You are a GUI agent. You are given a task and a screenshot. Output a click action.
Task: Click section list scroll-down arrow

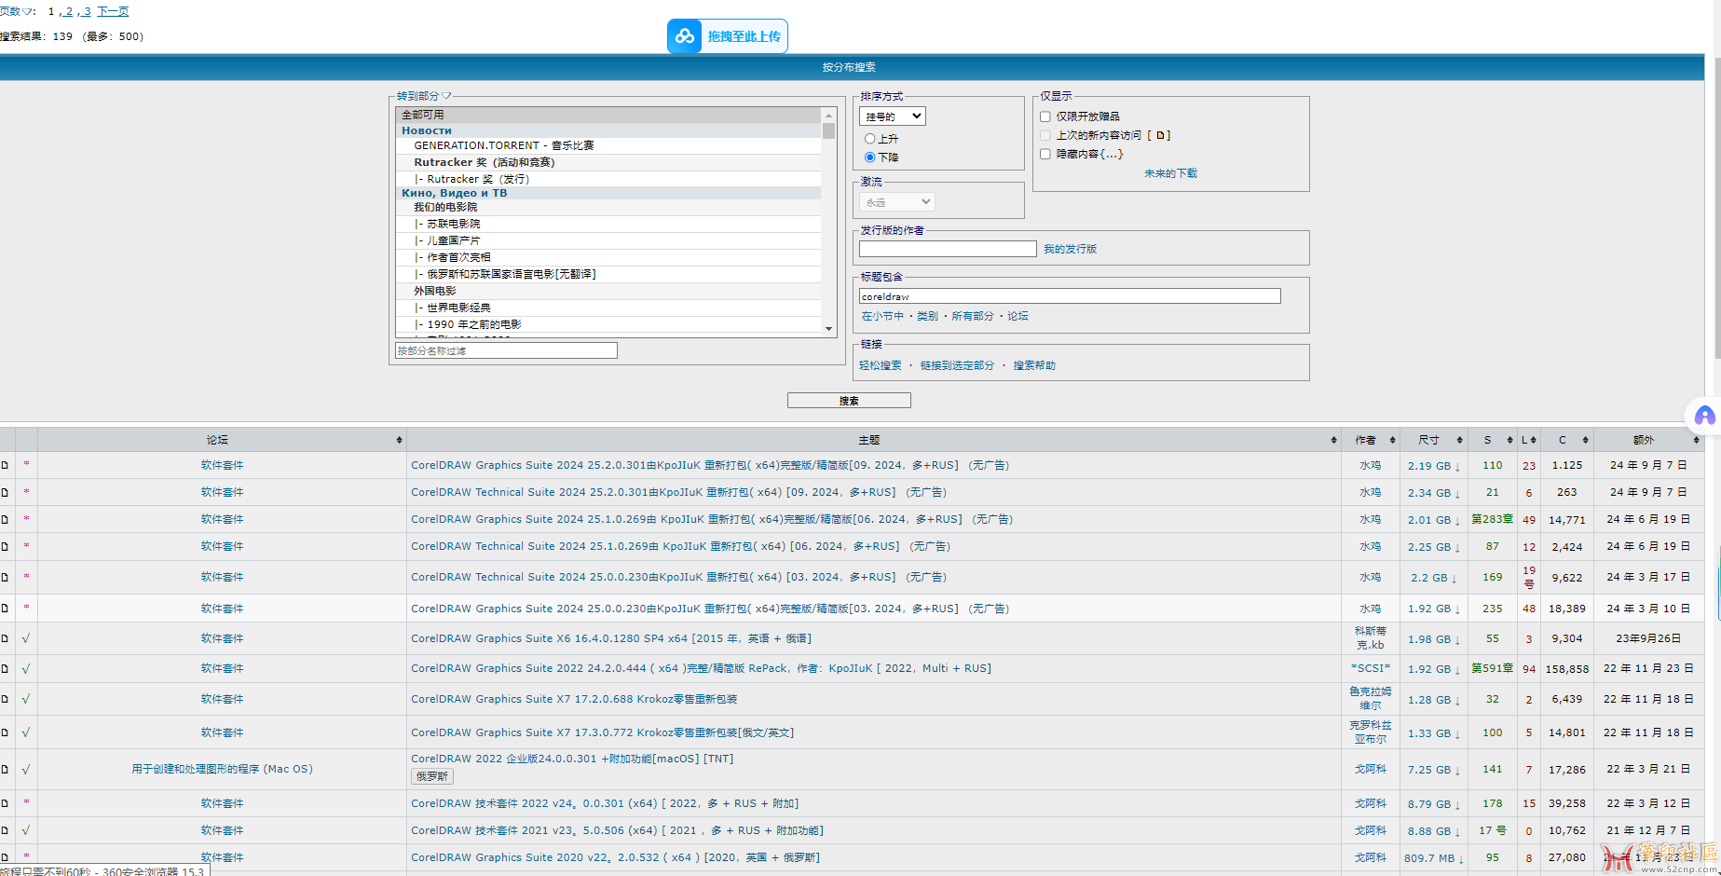pos(828,329)
